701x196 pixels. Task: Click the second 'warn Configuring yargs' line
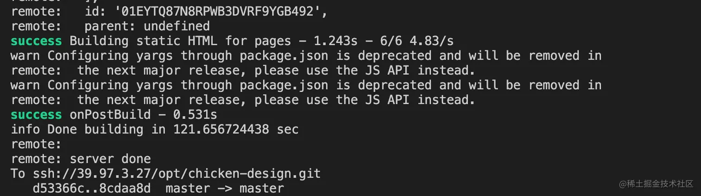click(306, 86)
